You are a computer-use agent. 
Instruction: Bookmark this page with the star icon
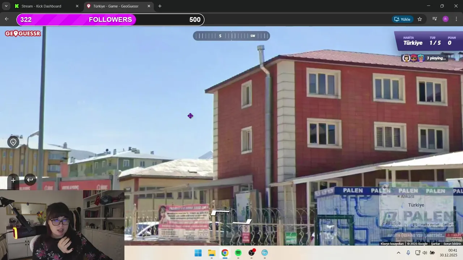click(x=420, y=19)
